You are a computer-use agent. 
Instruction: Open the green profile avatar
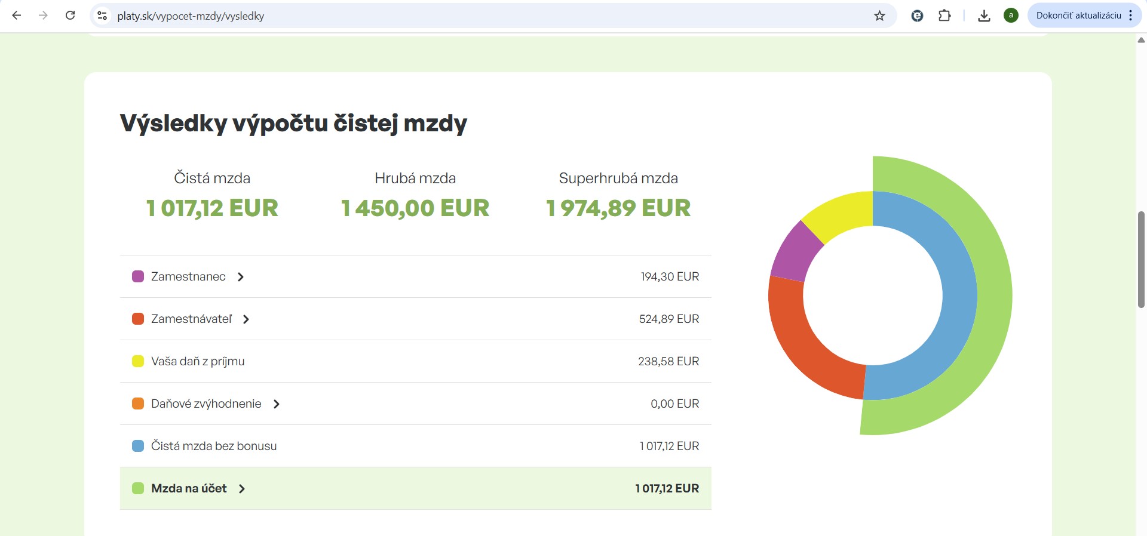(1011, 16)
